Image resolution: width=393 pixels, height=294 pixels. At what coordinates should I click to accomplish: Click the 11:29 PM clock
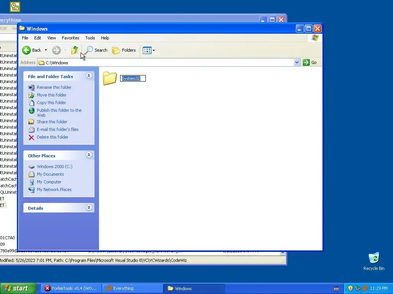tap(379, 289)
